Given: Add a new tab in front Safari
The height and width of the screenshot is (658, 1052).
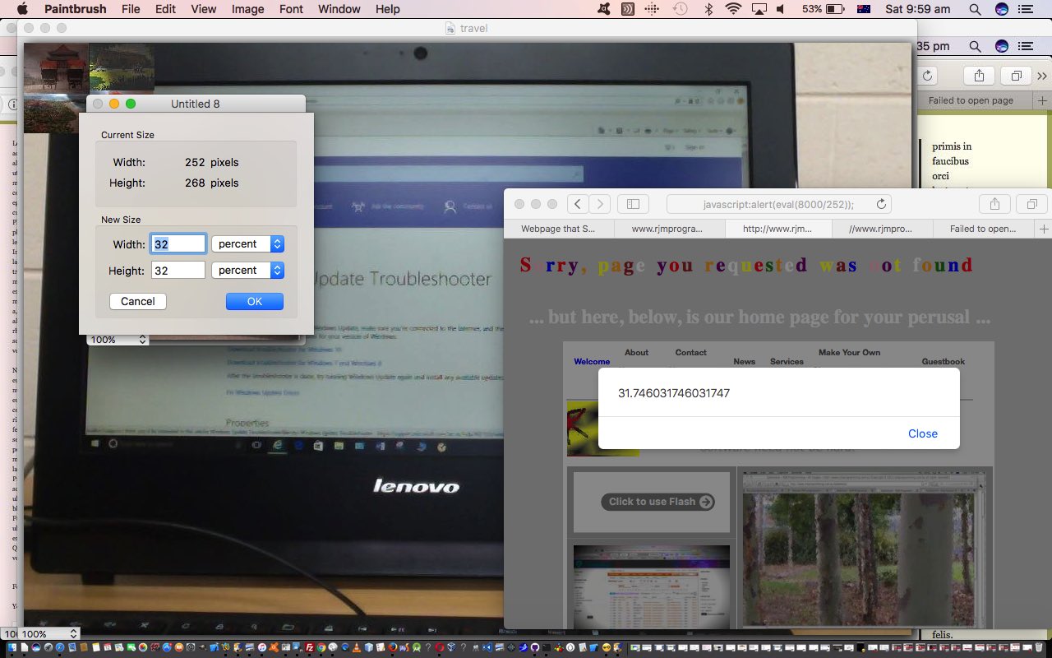Looking at the screenshot, I should pos(1045,229).
